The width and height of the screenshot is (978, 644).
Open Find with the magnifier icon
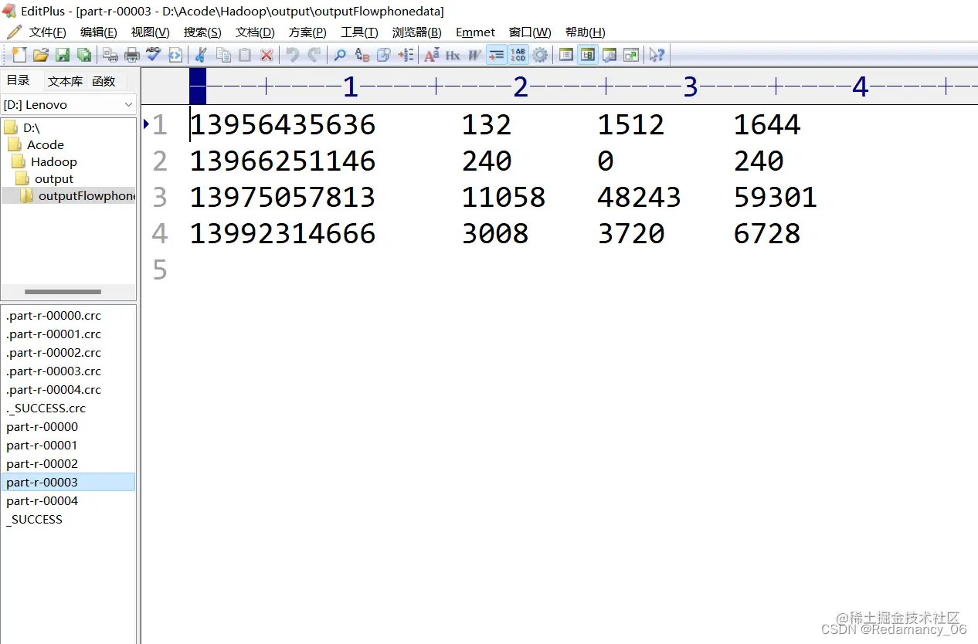click(340, 55)
